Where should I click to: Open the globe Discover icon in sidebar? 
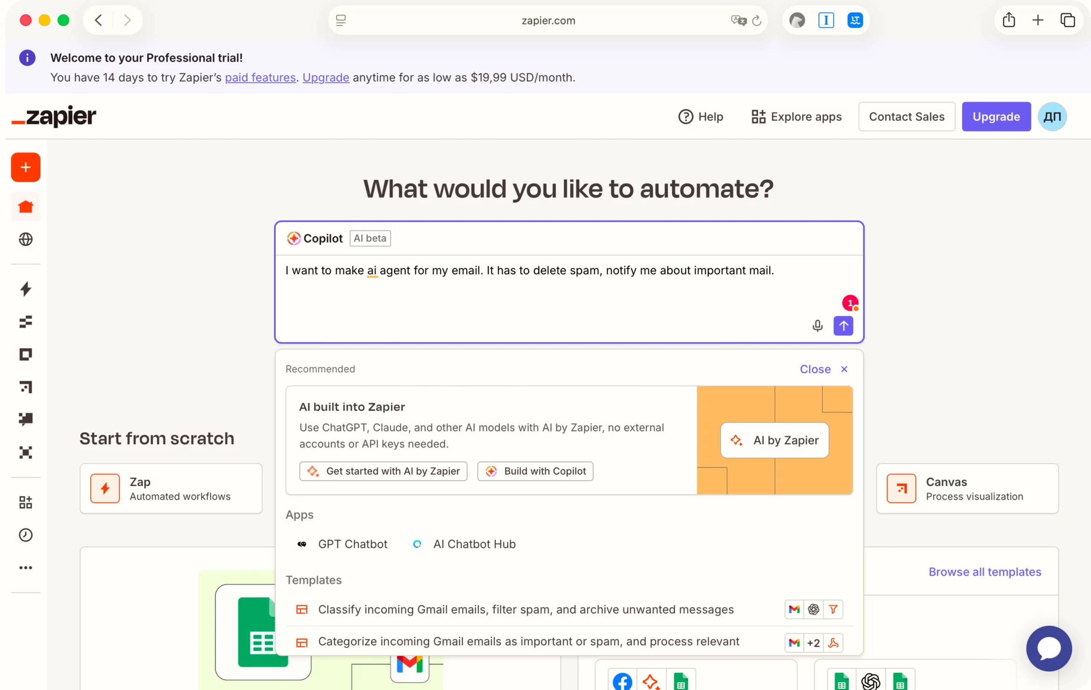pos(26,239)
